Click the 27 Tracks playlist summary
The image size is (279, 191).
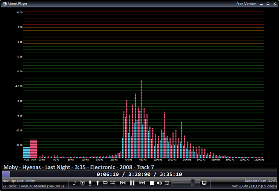click(x=33, y=186)
